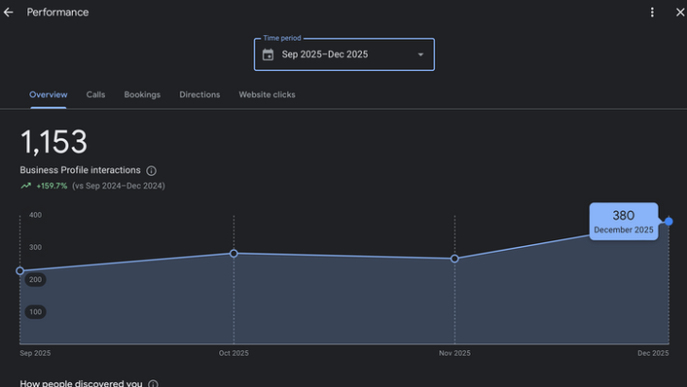
Task: Click the green trending-up arrow icon
Action: 26,186
